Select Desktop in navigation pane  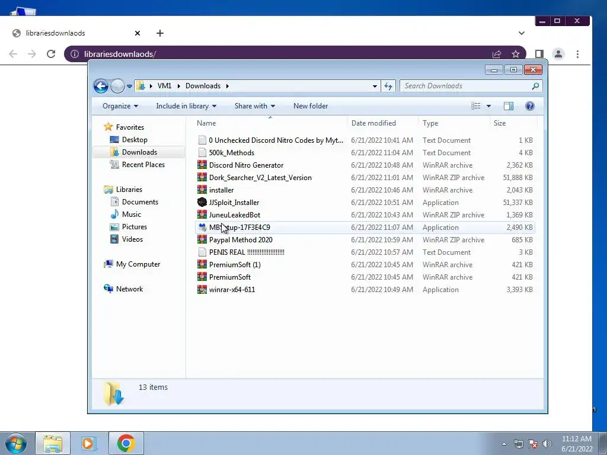[x=135, y=140]
